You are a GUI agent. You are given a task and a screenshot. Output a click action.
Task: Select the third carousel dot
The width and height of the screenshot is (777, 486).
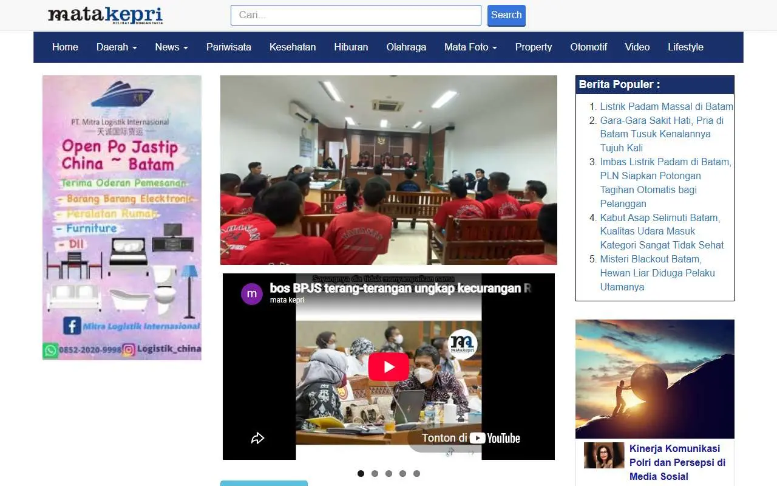[x=388, y=473]
